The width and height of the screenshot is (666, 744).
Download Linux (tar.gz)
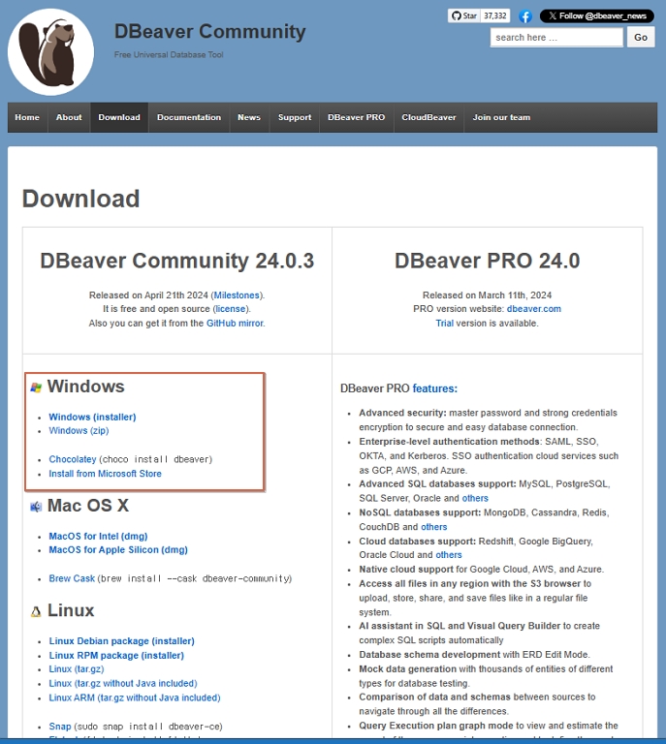(x=77, y=669)
